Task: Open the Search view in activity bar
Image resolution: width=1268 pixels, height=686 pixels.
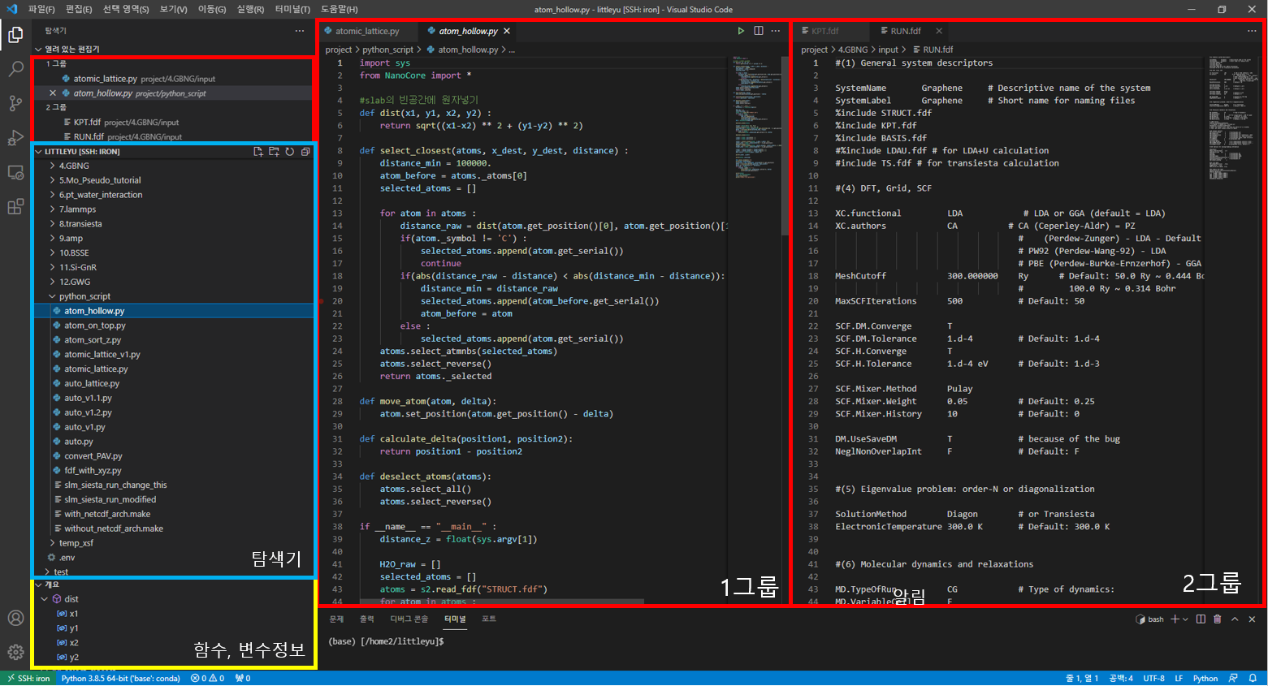Action: (15, 69)
